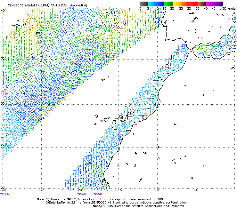Screen dimensions: 237x208
Task: Click the cyan-to-blue 5-15 knots legend segment
Action: tap(156, 4)
